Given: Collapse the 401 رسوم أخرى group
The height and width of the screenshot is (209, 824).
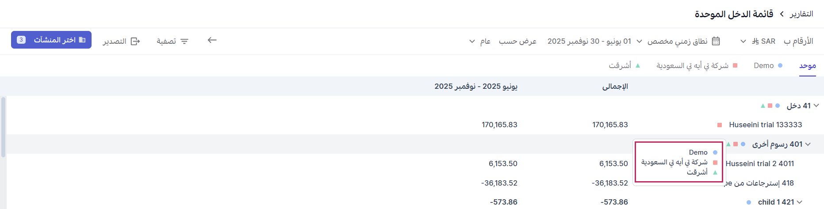Looking at the screenshot, I should [808, 144].
